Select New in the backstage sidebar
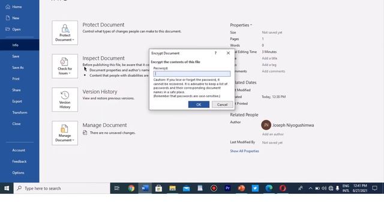This screenshot has height=216, width=384. pos(16,18)
